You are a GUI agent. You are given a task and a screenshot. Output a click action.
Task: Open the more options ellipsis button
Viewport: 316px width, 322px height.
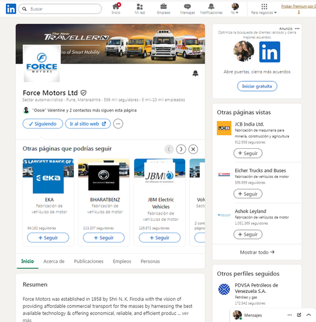point(118,124)
